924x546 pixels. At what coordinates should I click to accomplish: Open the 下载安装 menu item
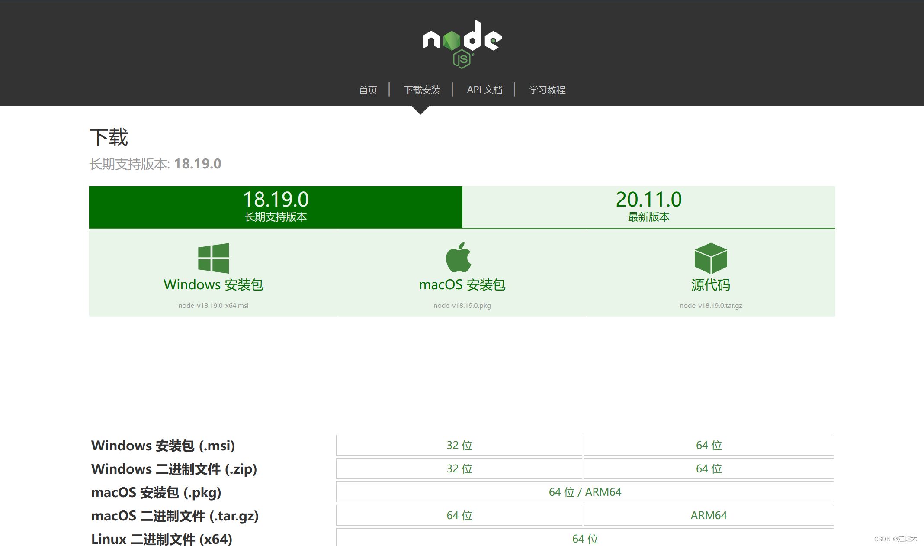coord(422,90)
